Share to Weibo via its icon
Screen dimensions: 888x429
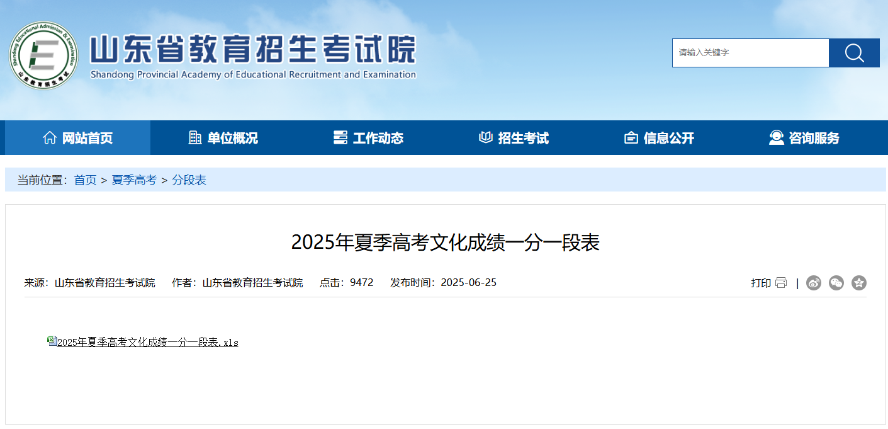814,283
